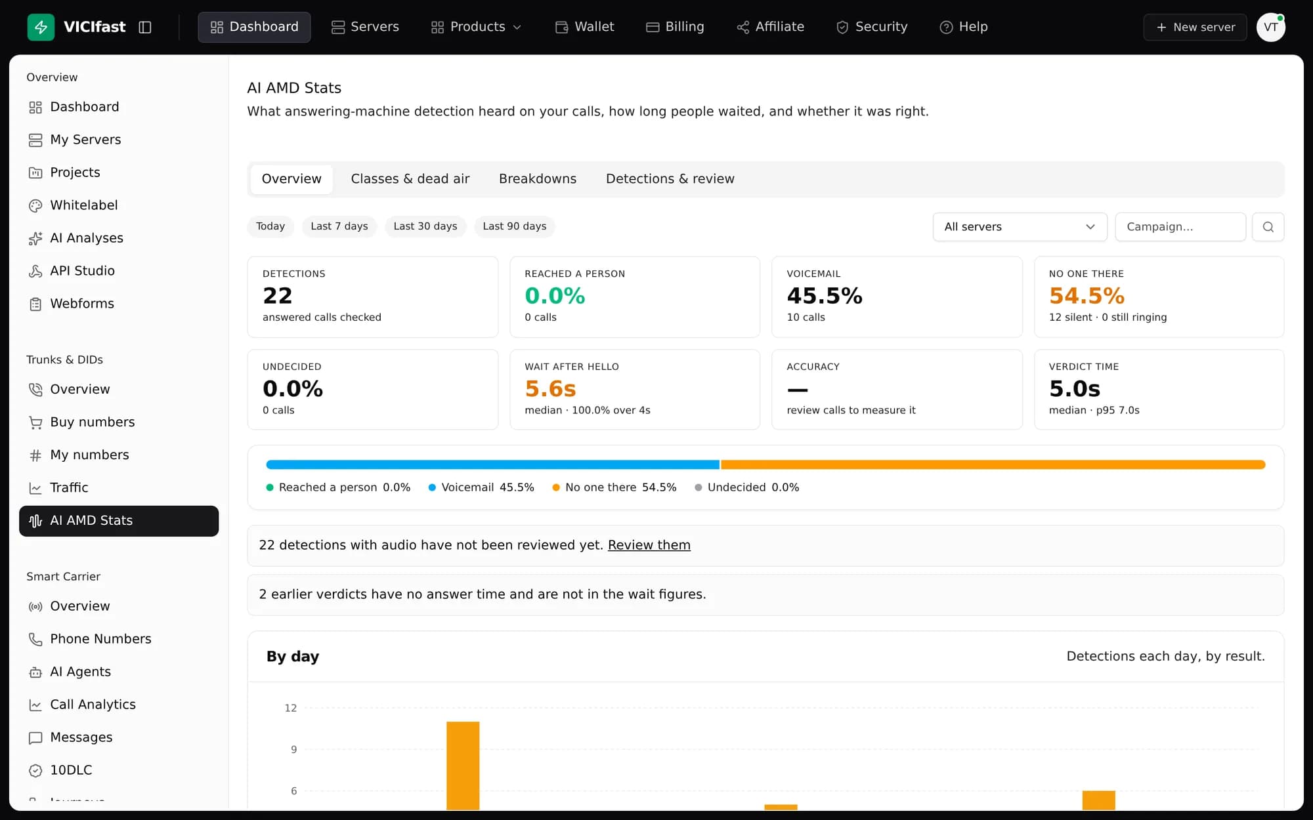The image size is (1313, 820).
Task: Open Servers in the top navigation
Action: 366,27
